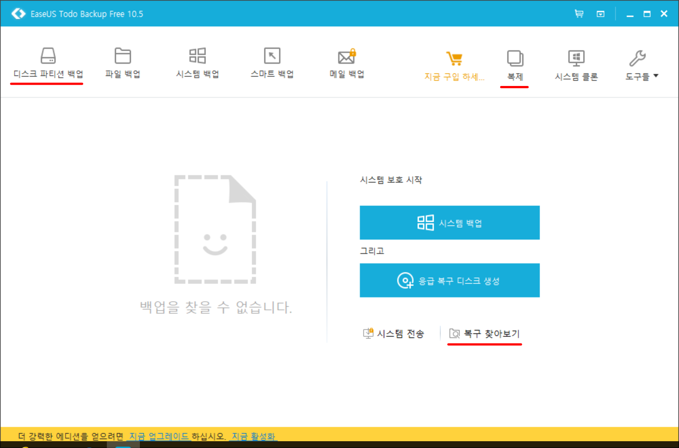
Task: Close the EaseUS Todo Backup window
Action: coord(664,14)
